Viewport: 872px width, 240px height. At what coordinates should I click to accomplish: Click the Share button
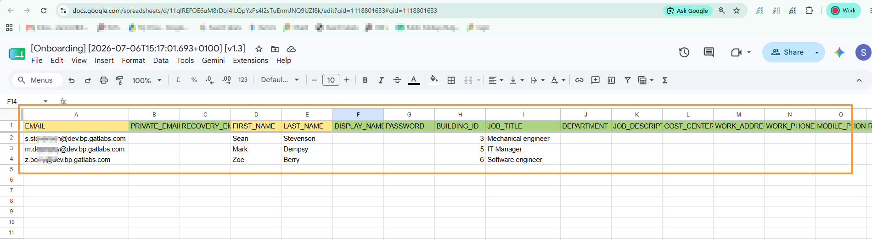(x=786, y=52)
